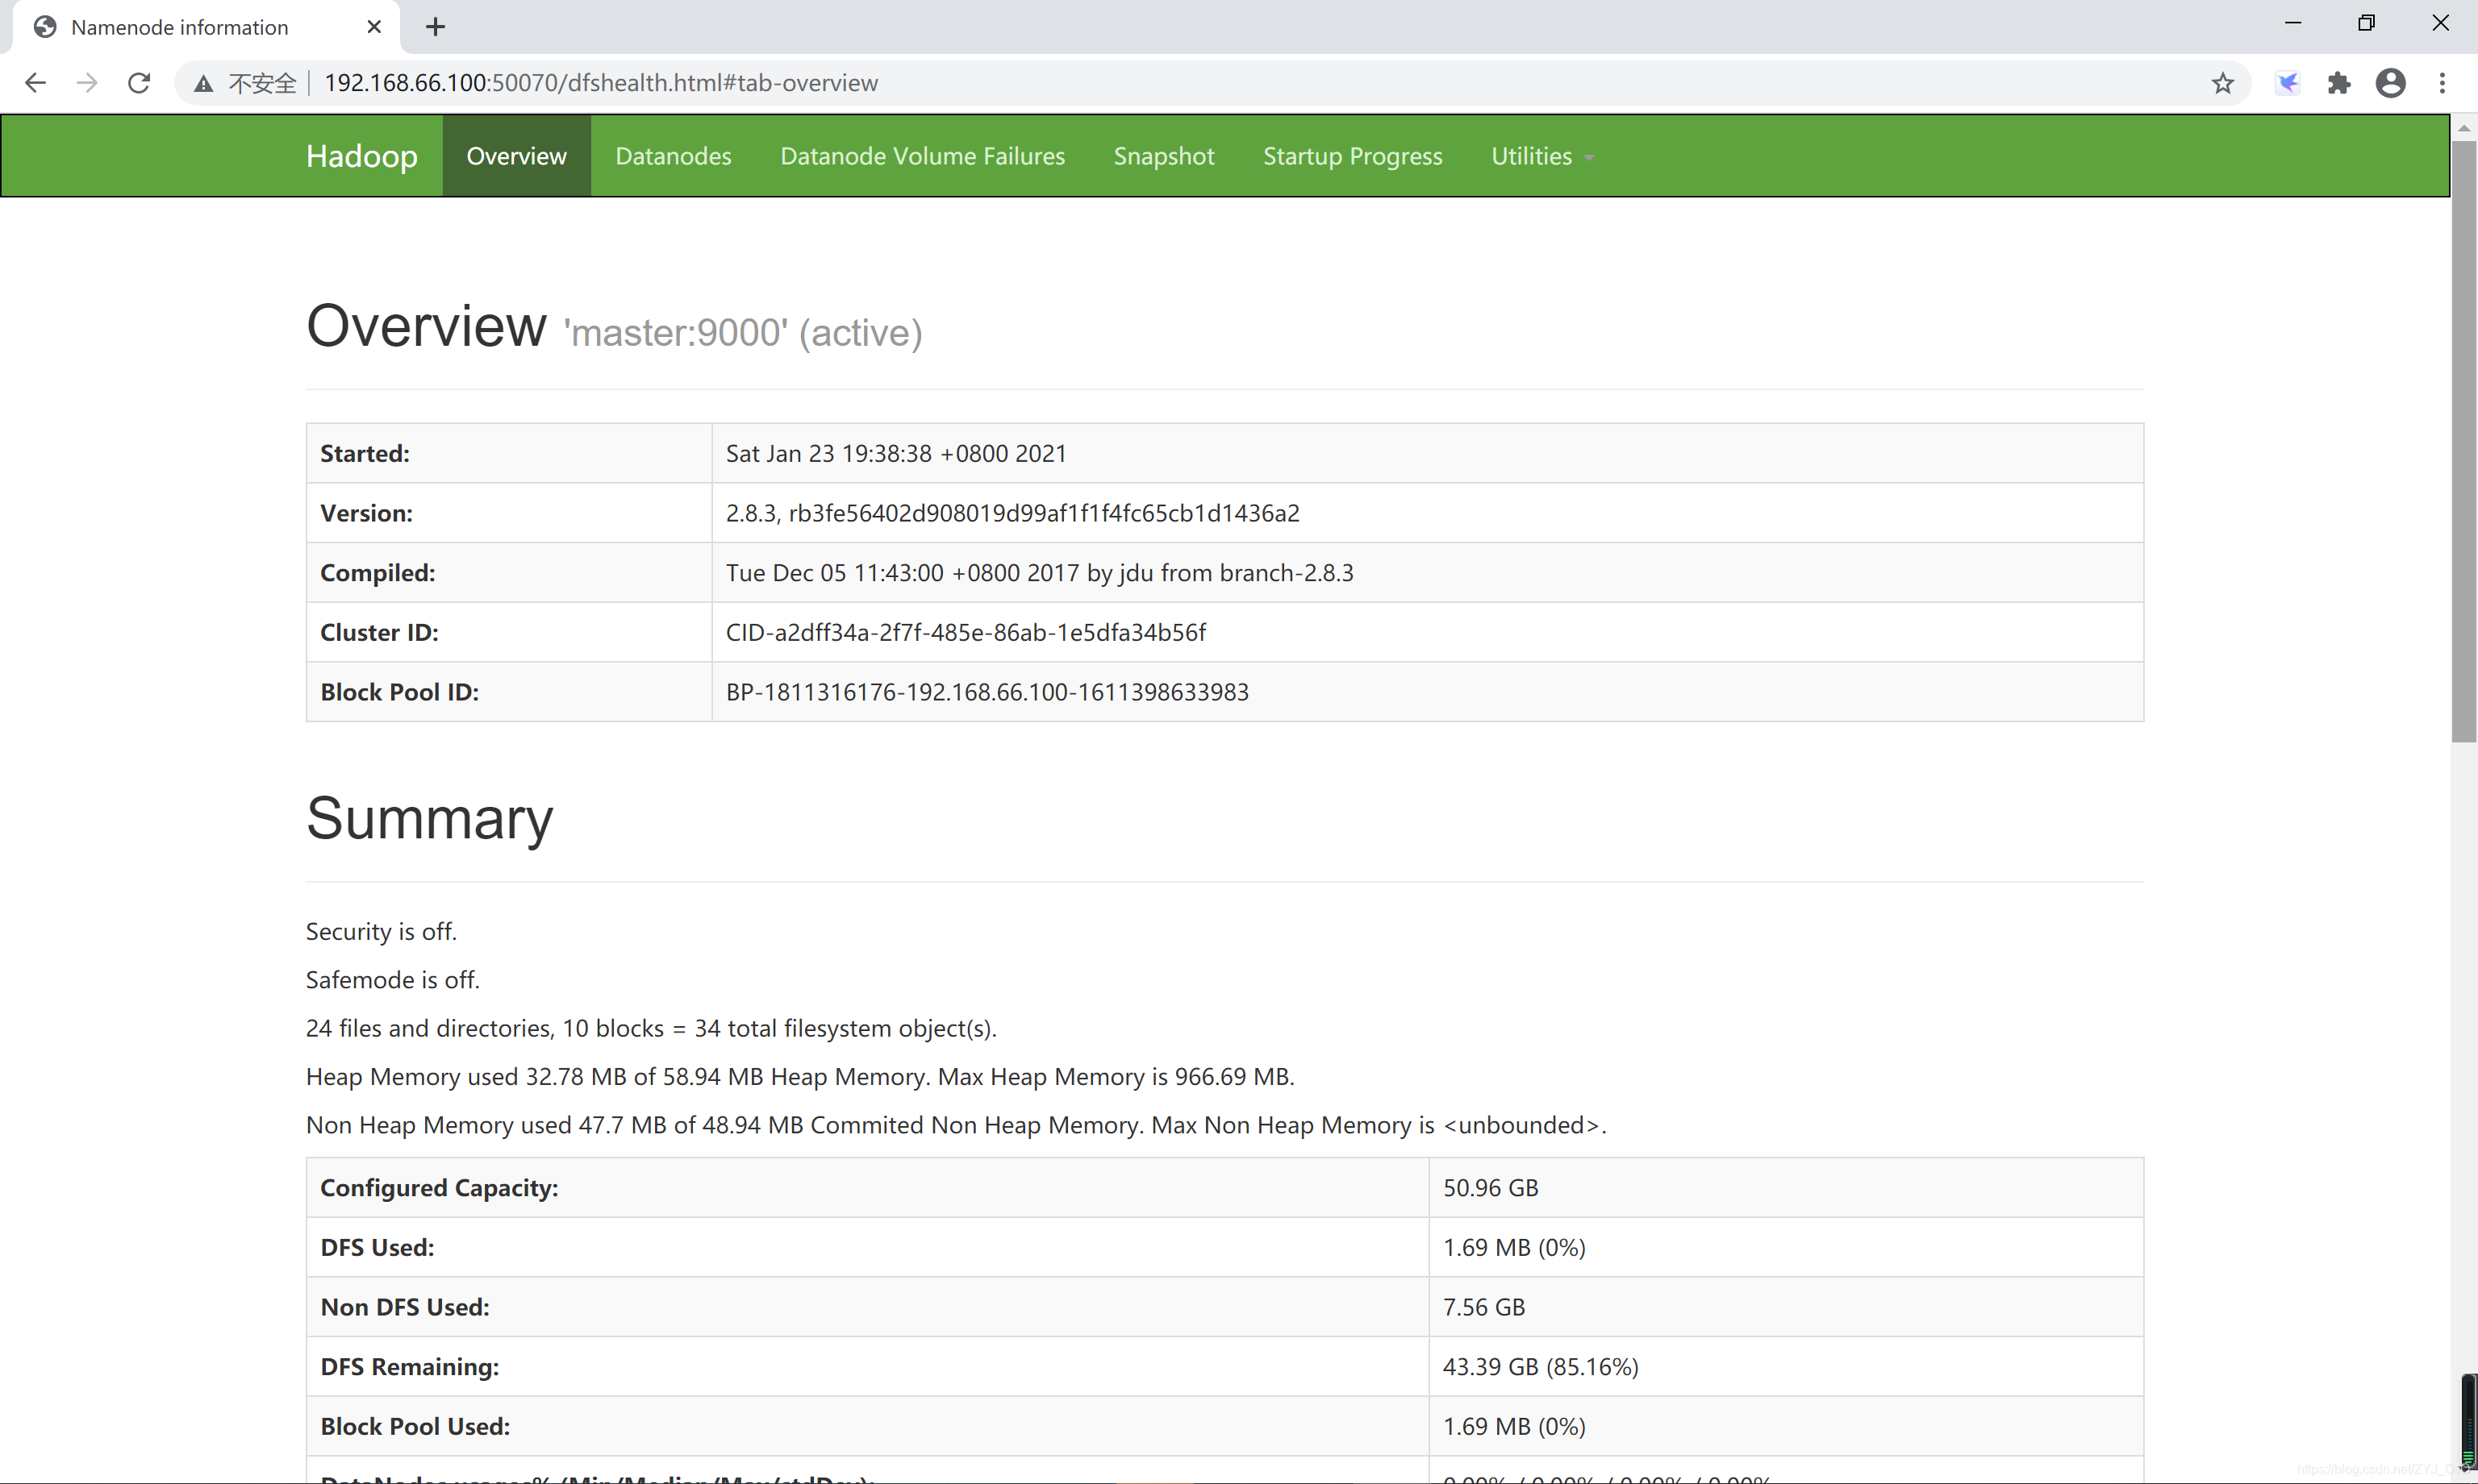Screen dimensions: 2478x1484
Task: Click the DFS Used 1.69 MB value
Action: click(x=1513, y=1248)
